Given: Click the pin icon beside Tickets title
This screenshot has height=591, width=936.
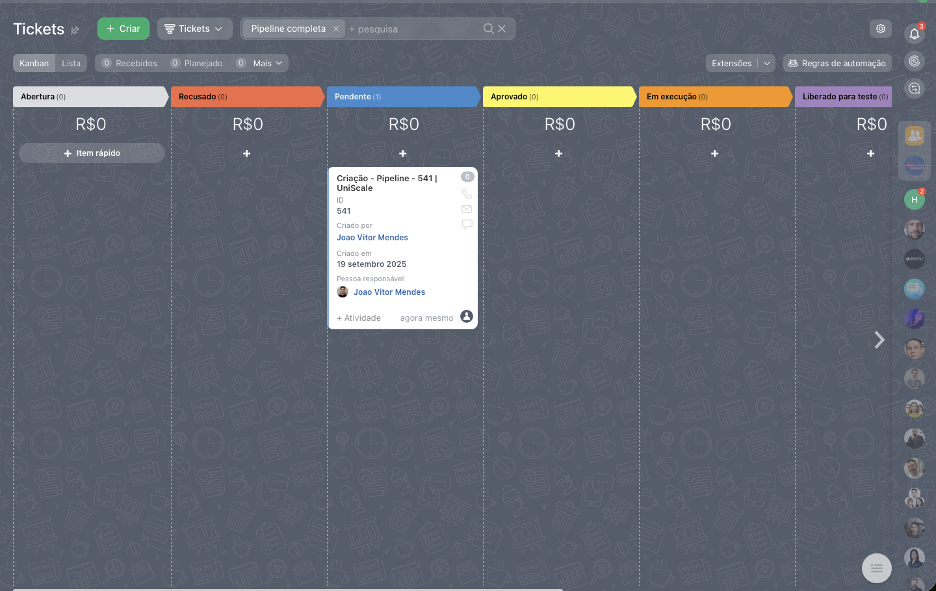Looking at the screenshot, I should (75, 30).
